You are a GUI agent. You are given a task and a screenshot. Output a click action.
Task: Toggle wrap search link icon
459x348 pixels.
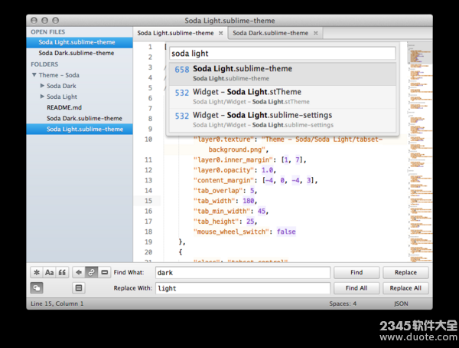[91, 273]
